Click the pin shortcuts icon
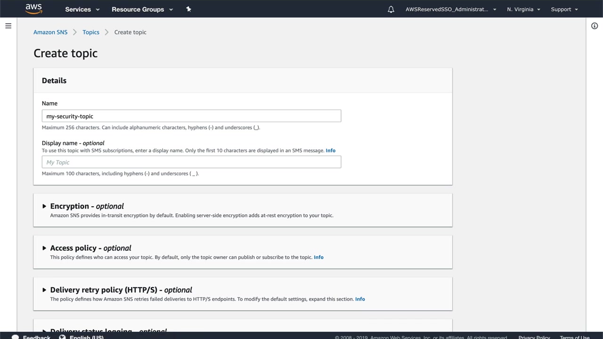Viewport: 603px width, 339px height. click(188, 9)
